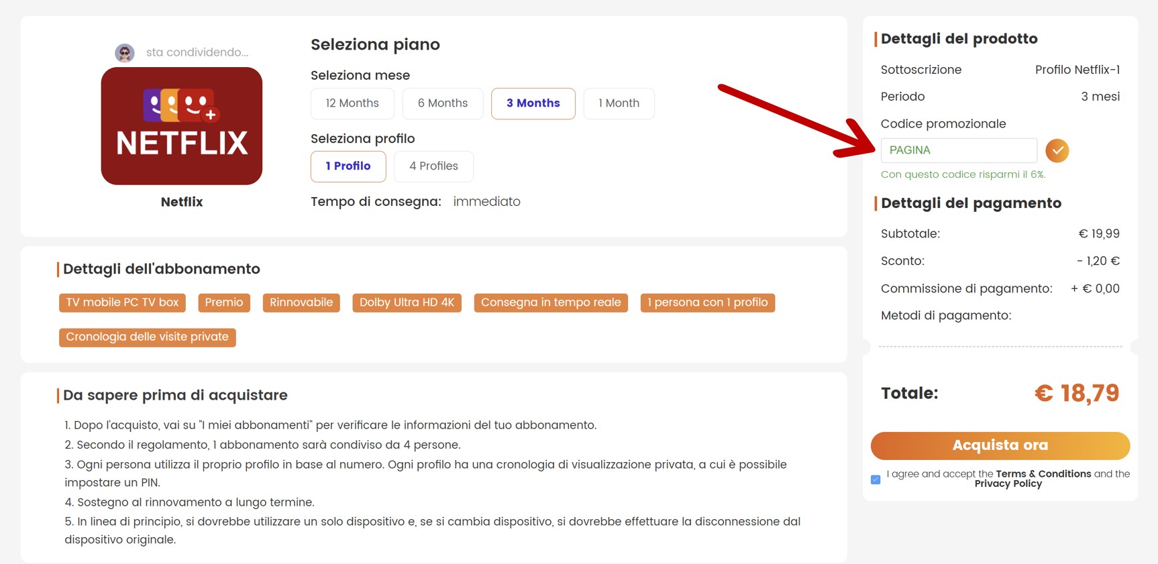
Task: Click the Consegna in tempo reale tag
Action: (550, 302)
